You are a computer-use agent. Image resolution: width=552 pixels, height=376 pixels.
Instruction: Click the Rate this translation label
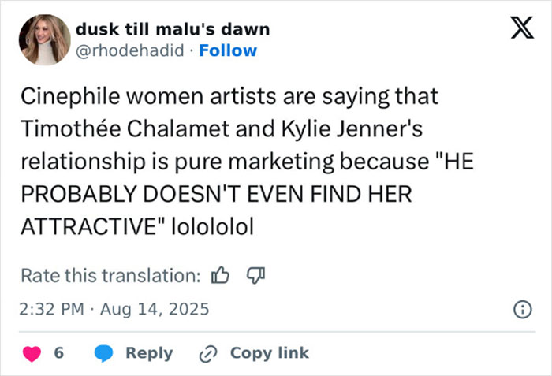[x=110, y=276]
